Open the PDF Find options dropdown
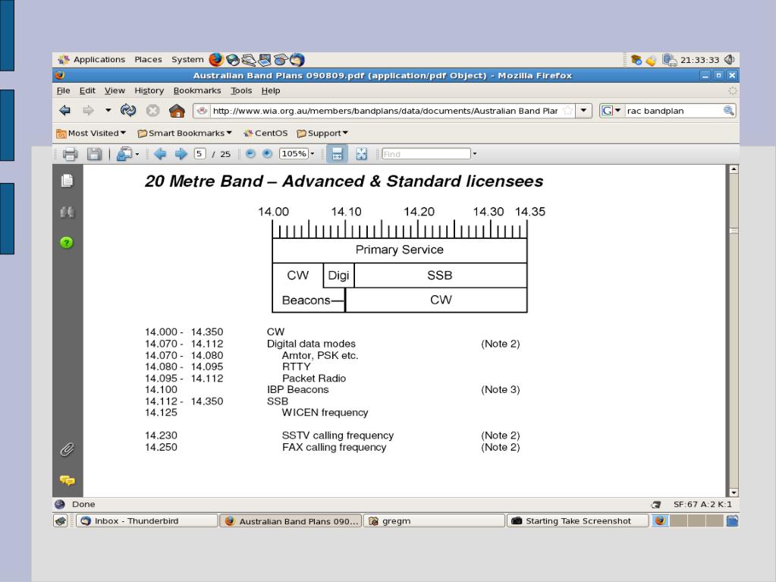Image resolution: width=776 pixels, height=582 pixels. pyautogui.click(x=475, y=154)
